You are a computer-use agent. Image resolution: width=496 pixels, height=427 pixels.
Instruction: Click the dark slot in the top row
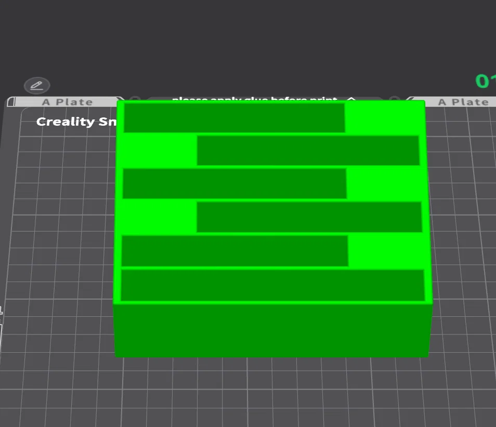click(234, 118)
